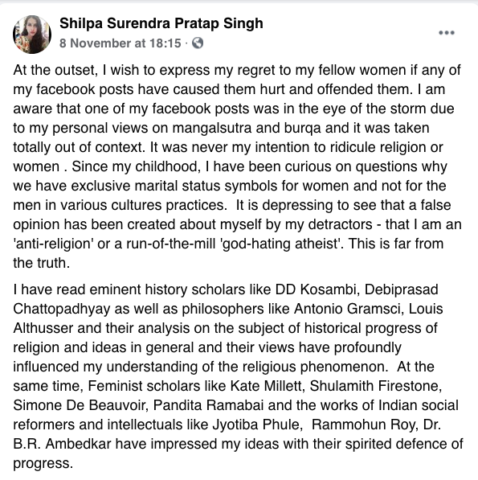Click the first paragraph starting 'At the outset'
The height and width of the screenshot is (480, 478).
tap(237, 166)
